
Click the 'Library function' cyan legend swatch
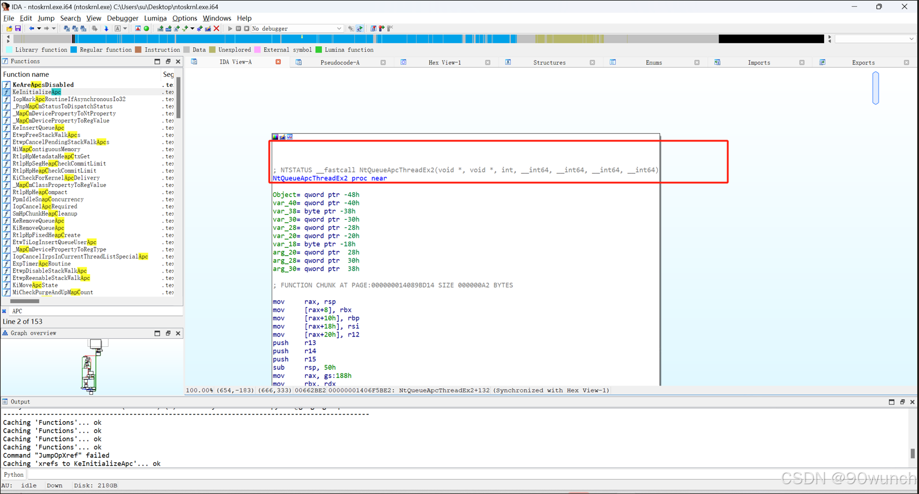(x=9, y=50)
